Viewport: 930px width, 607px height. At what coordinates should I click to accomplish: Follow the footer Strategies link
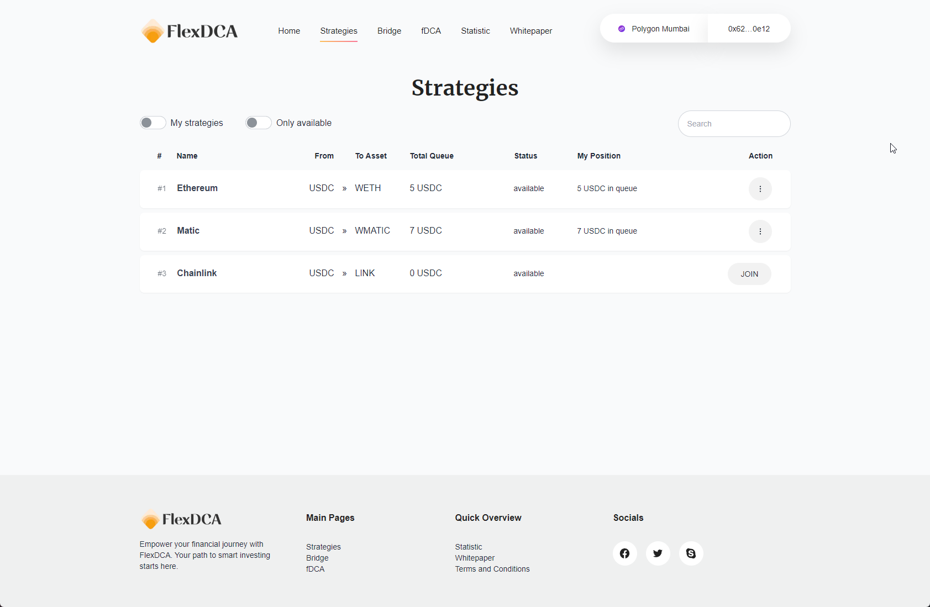point(323,547)
